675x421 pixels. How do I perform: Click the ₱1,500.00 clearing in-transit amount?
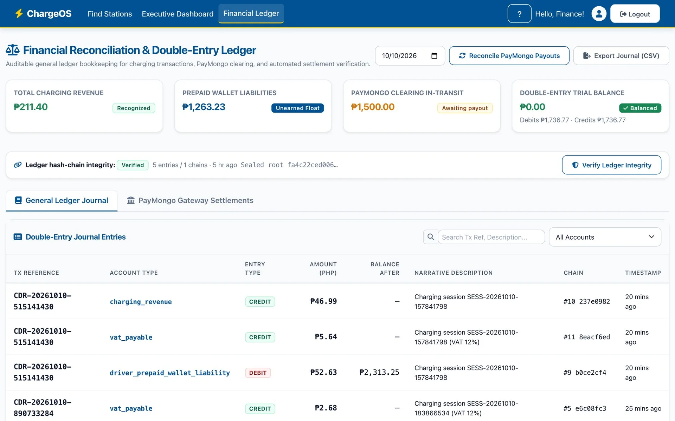click(373, 107)
